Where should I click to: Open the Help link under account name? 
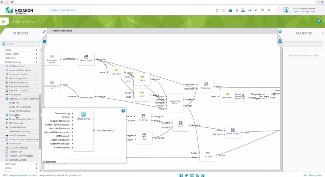pyautogui.click(x=313, y=11)
